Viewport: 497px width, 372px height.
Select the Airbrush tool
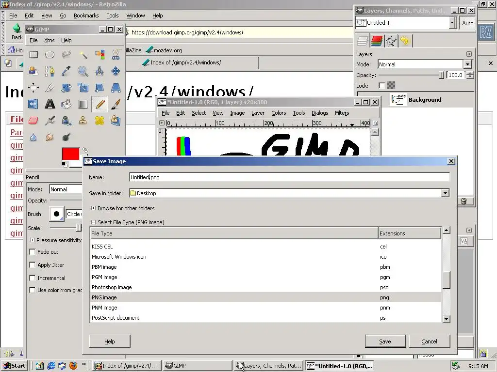click(50, 121)
